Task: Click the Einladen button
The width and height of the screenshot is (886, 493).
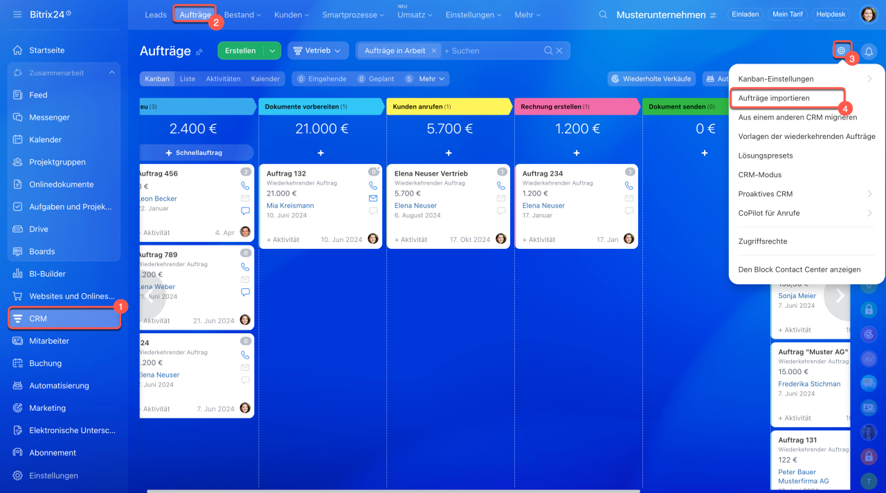Action: point(745,15)
